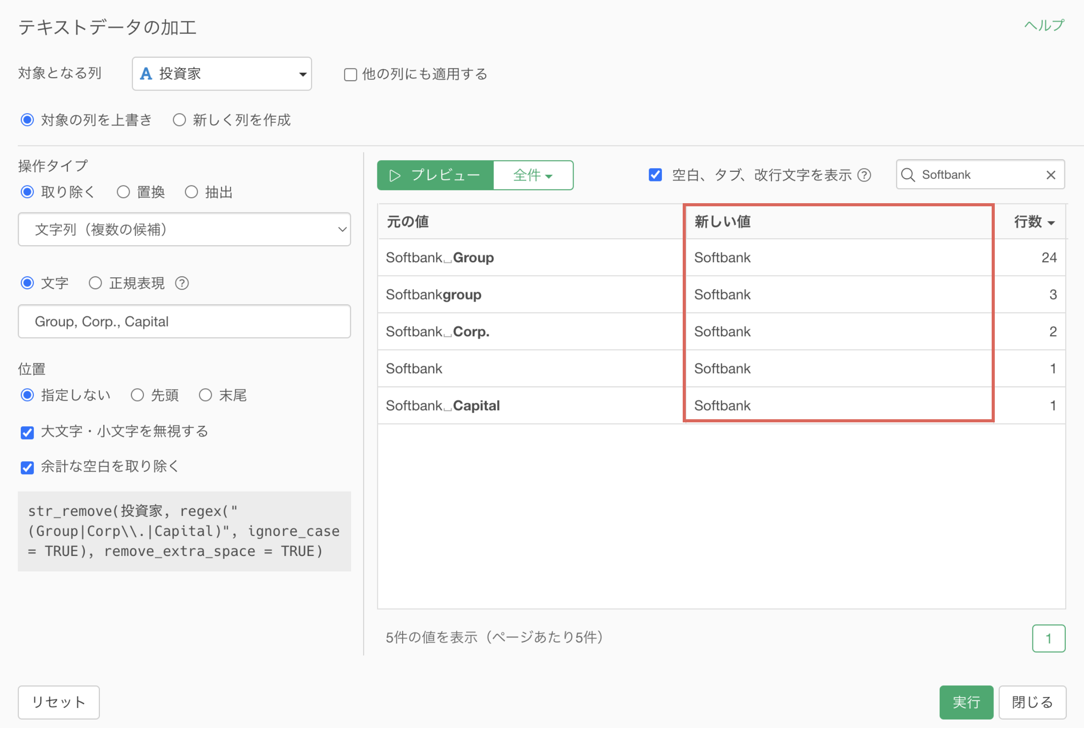1084x732 pixels.
Task: Toggle 空白、タブ、改行文字を表示 checkbox
Action: pyautogui.click(x=655, y=175)
